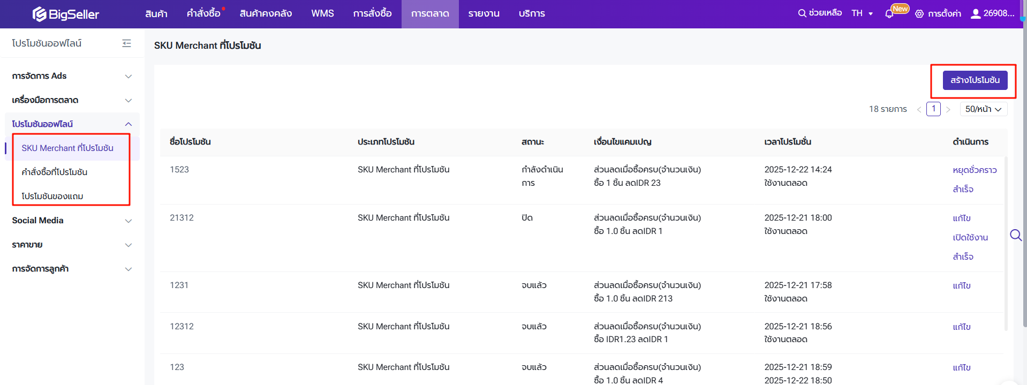Open the 50/หน้า page size dropdown

point(983,109)
